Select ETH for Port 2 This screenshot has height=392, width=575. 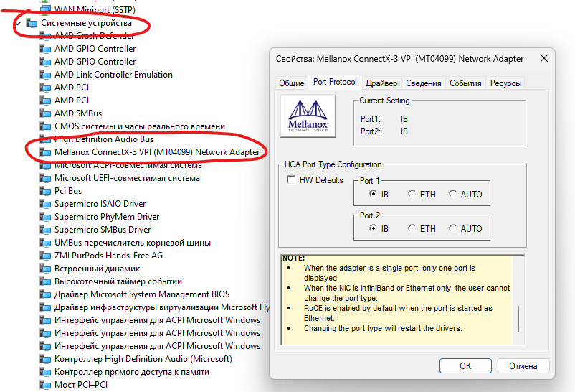point(412,228)
